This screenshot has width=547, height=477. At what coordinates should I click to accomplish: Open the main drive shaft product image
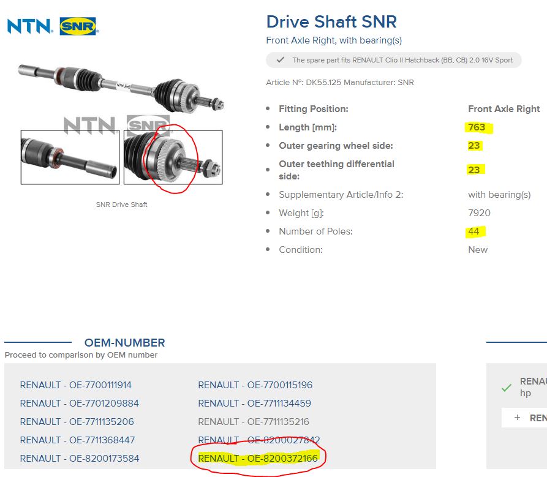click(121, 86)
